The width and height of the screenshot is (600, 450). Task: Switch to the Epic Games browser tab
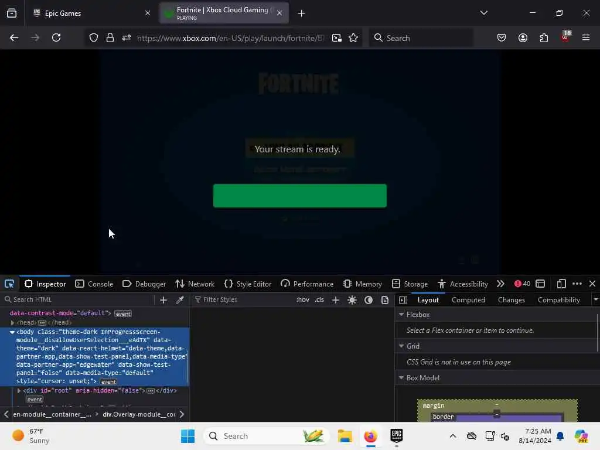coord(90,13)
